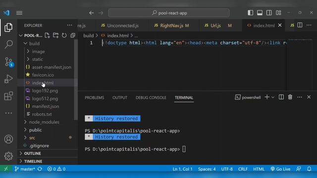Expand the TIMELINE section
Viewport: 317px width, 178px height.
[x=48, y=161]
